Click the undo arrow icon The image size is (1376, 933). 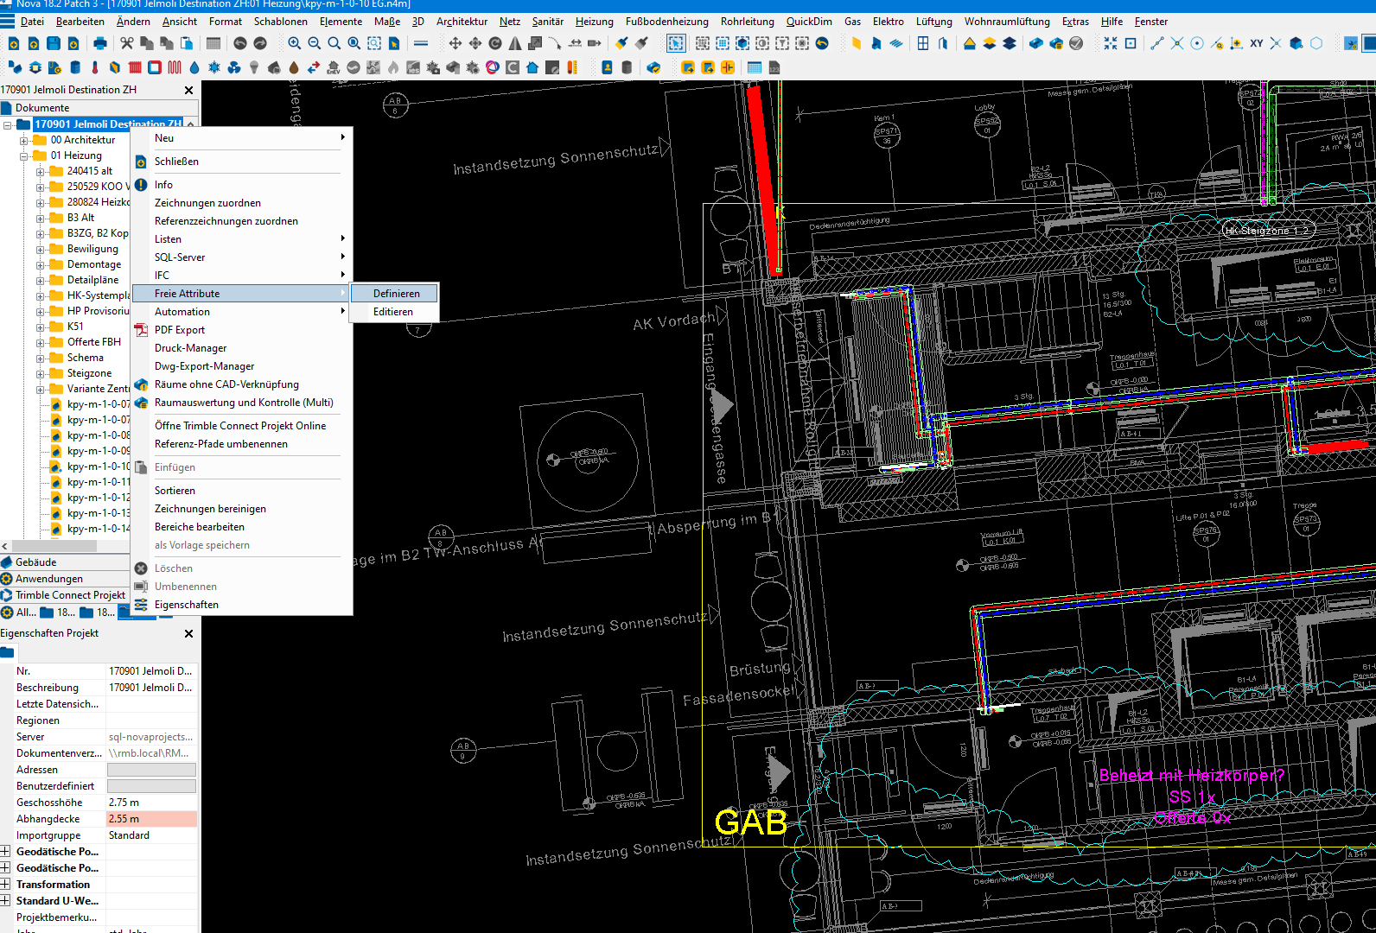tap(240, 43)
